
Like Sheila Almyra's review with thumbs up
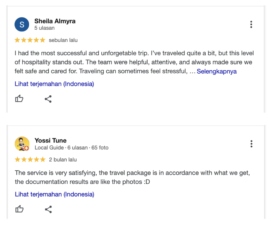pyautogui.click(x=19, y=99)
